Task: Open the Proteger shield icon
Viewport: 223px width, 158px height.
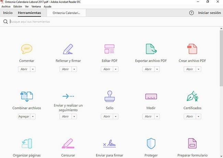Action: click(151, 144)
